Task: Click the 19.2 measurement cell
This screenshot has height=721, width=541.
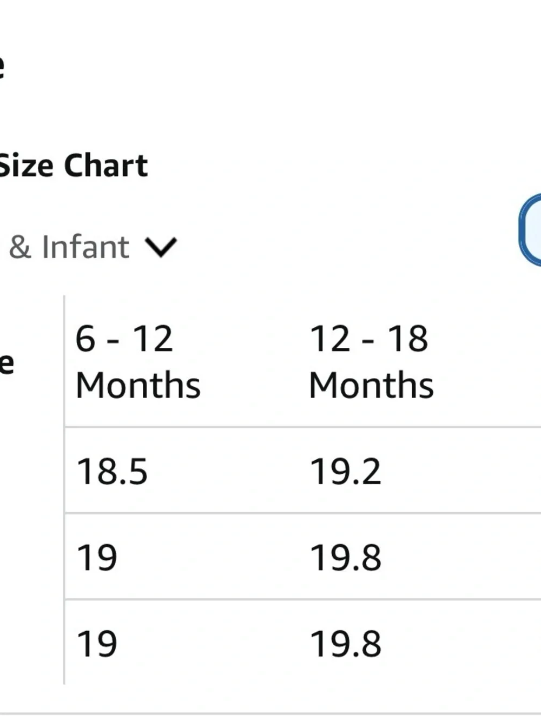Action: pos(345,471)
